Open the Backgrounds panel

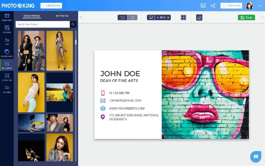7,53
